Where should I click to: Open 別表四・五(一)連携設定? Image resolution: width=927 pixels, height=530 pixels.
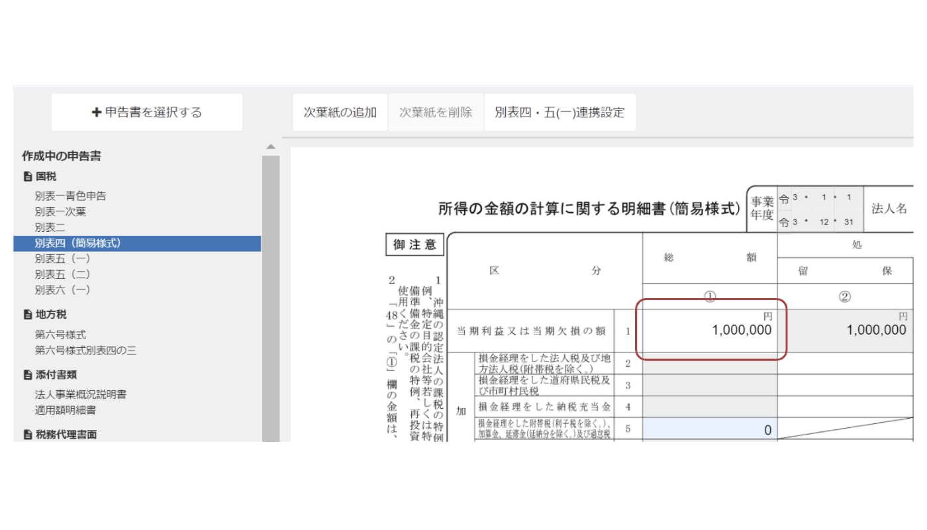pyautogui.click(x=560, y=112)
